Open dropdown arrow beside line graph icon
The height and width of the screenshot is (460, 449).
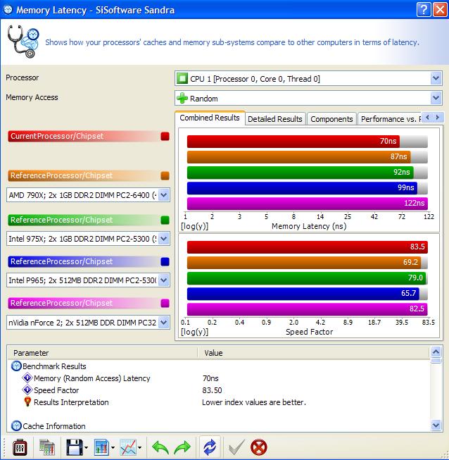tap(139, 448)
